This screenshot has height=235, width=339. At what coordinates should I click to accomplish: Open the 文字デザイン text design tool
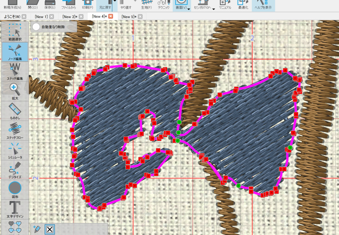[15, 209]
